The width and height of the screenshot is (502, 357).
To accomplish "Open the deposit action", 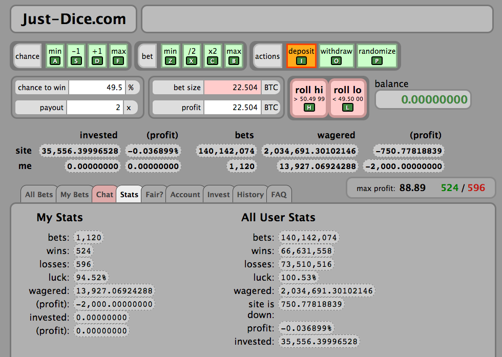I will [301, 56].
